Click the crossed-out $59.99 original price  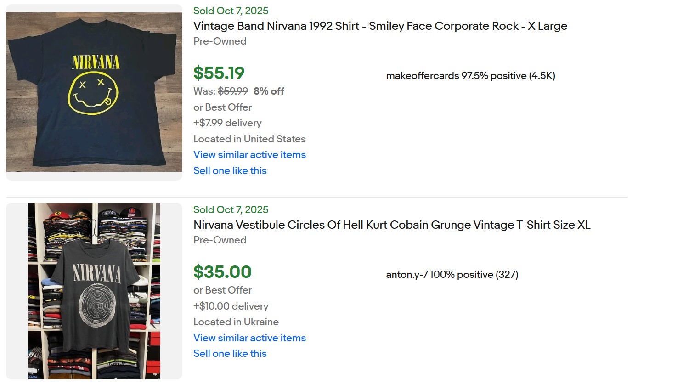click(x=232, y=91)
